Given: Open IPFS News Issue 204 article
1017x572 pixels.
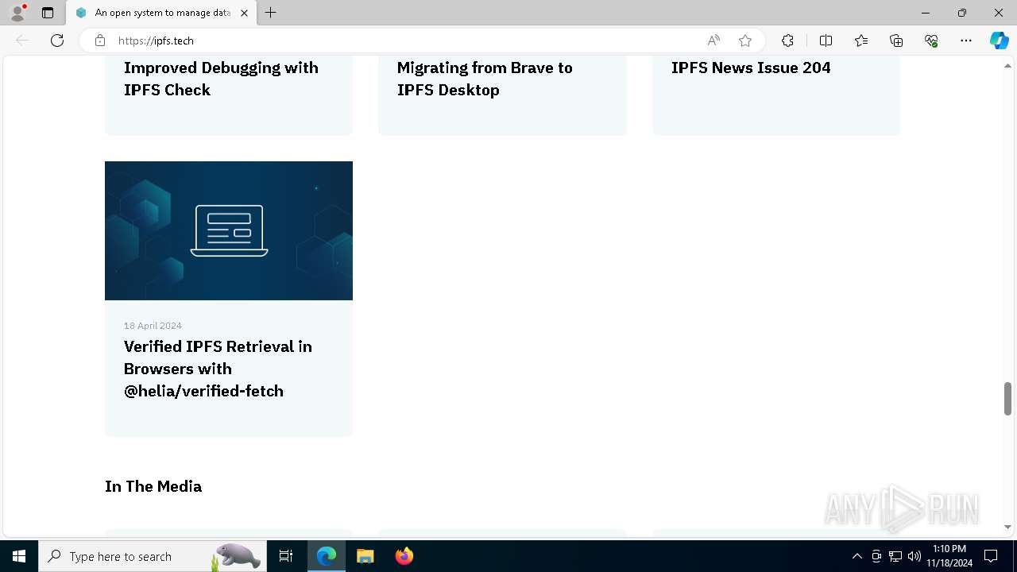Looking at the screenshot, I should [751, 68].
